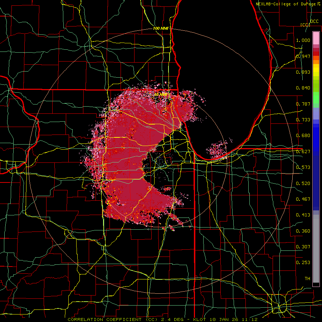The image size is (322, 322).
Task: Select the 0.307 scale value
Action: pyautogui.click(x=303, y=247)
